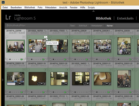Screen dimensions: 139x106
Task: Click keyword badge on 20140716_220531-20 thumbnail
Action: click(x=63, y=84)
